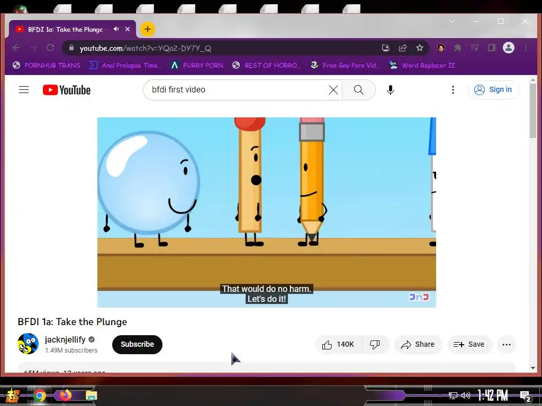The width and height of the screenshot is (542, 406).
Task: Open File Explorer from taskbar
Action: click(x=91, y=395)
